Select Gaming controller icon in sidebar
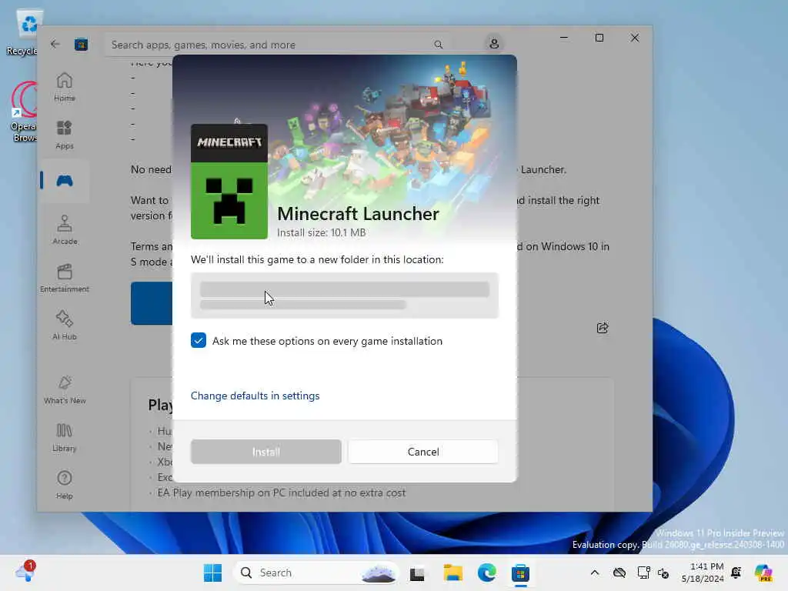 [x=65, y=181]
